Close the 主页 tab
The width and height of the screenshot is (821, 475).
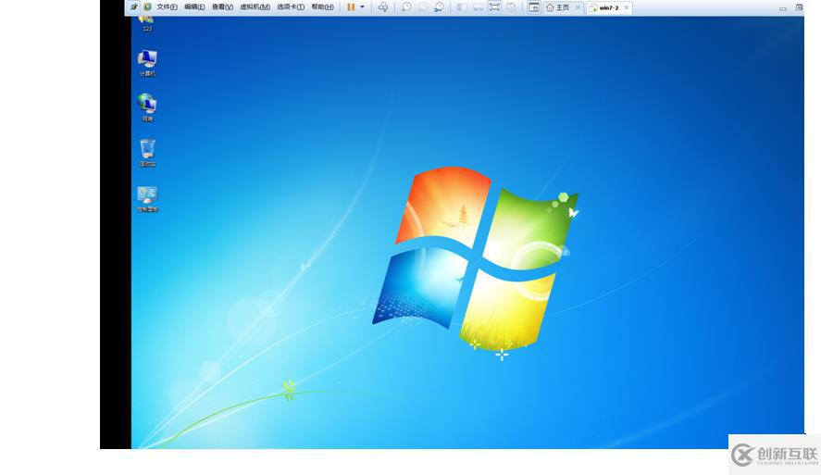(578, 7)
